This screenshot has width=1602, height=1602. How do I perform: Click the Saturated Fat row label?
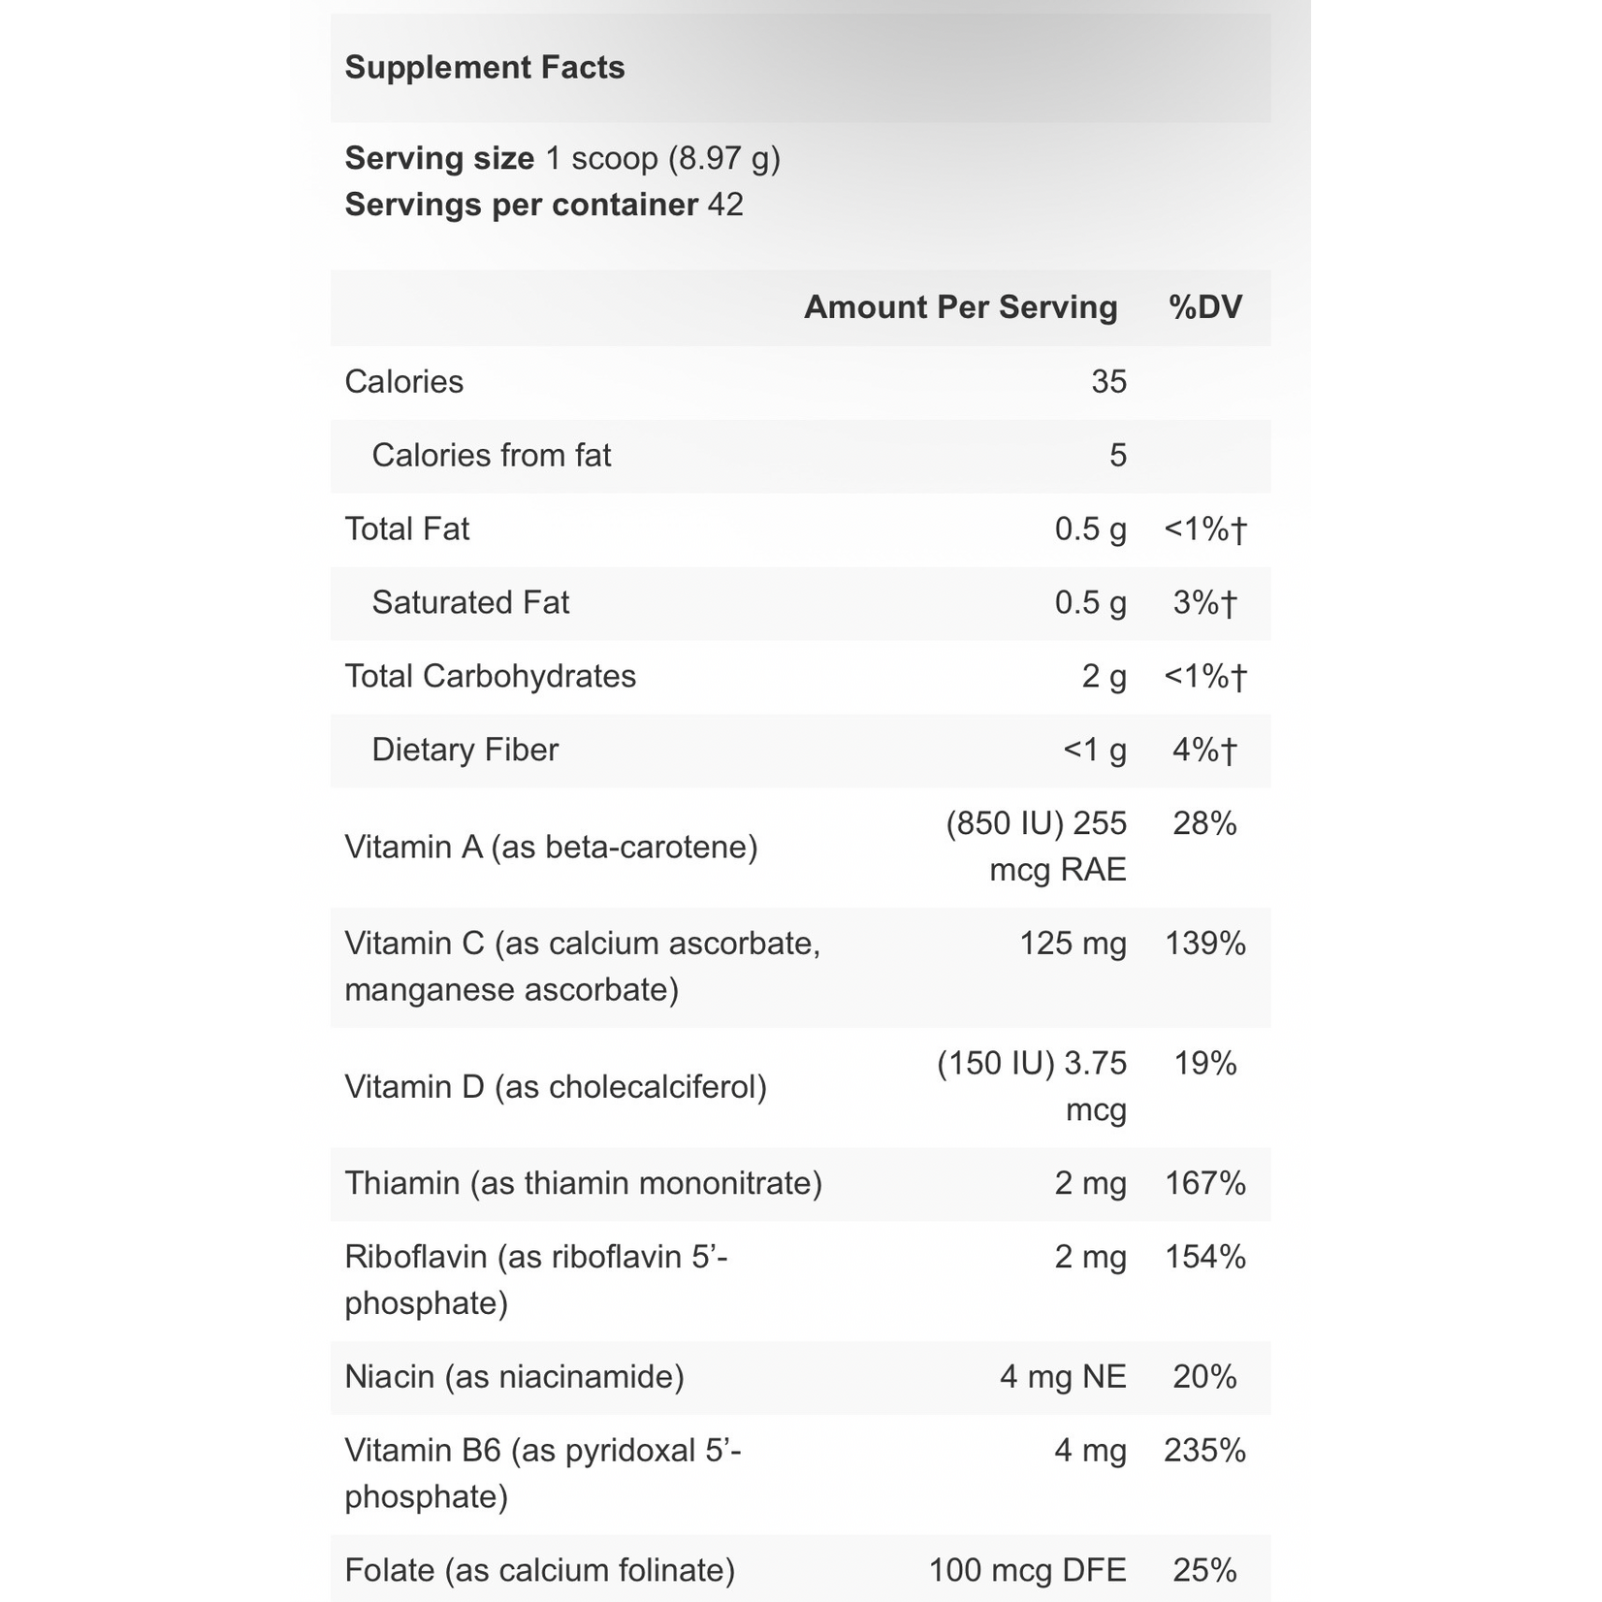pyautogui.click(x=470, y=603)
